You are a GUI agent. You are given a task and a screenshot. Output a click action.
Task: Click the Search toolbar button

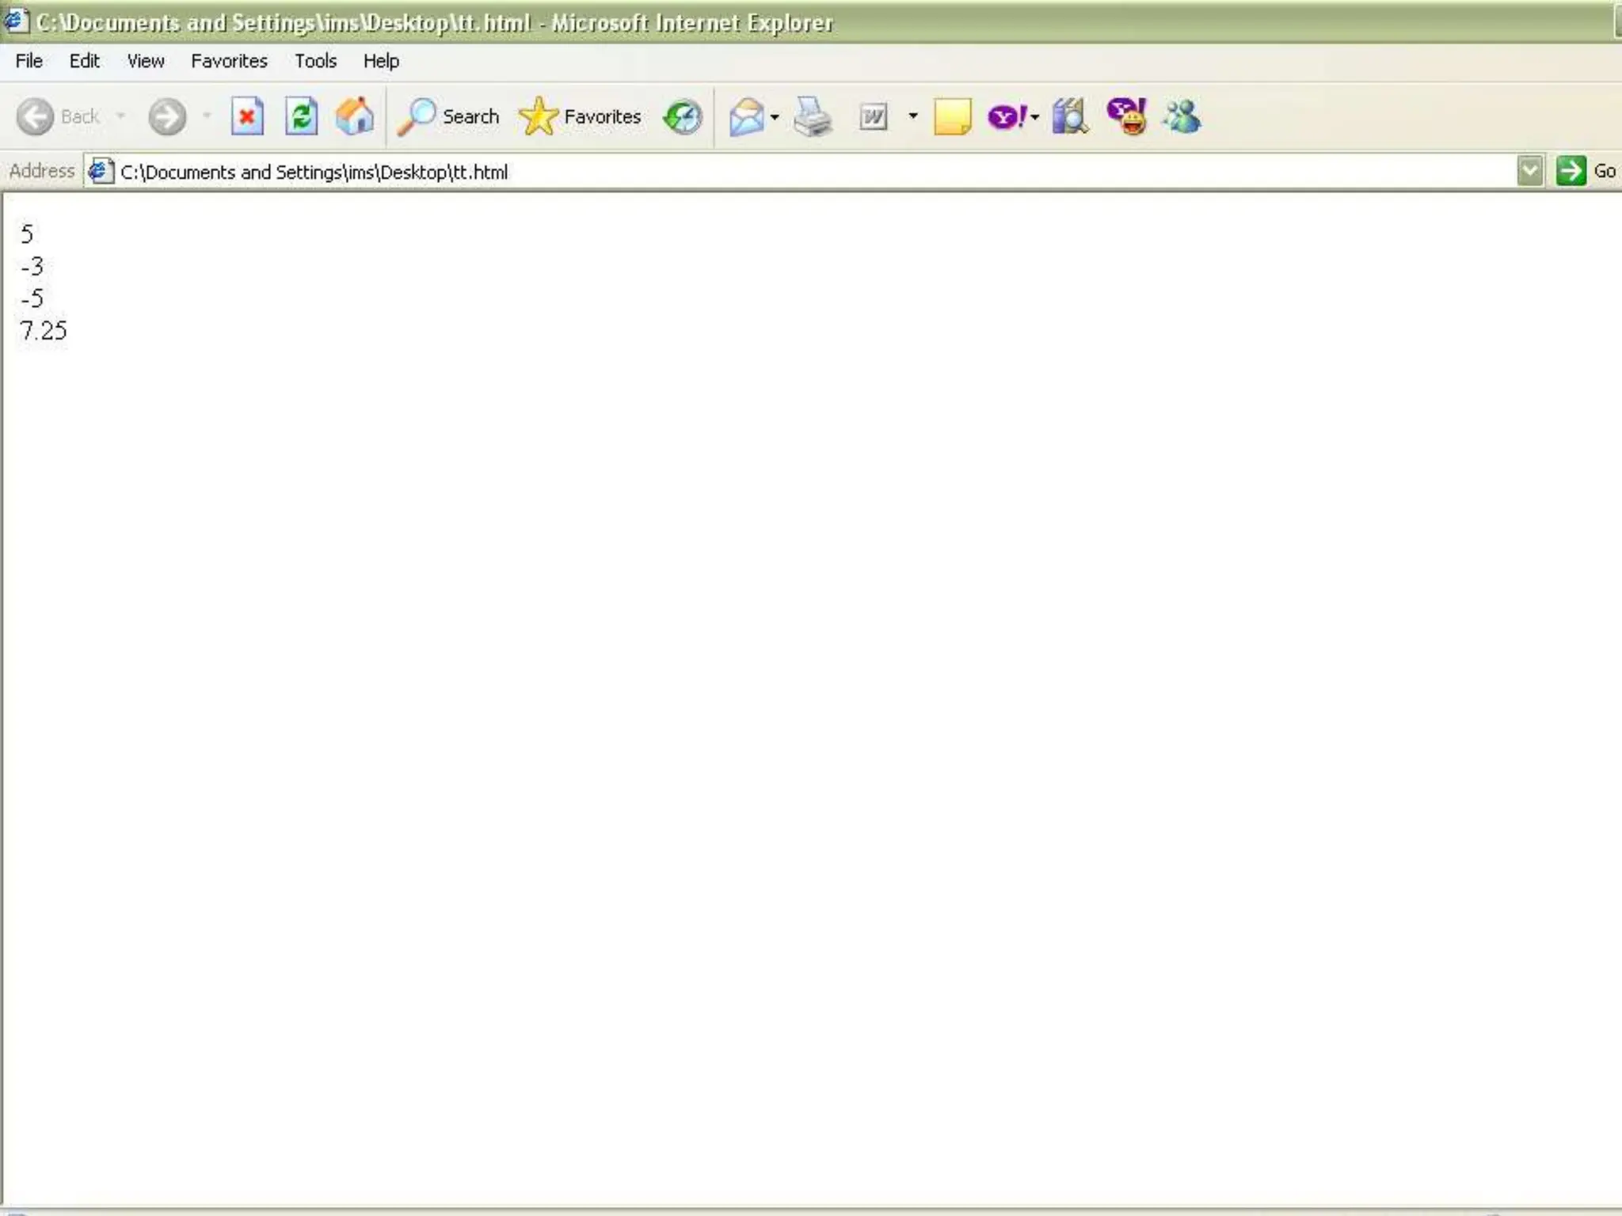coord(449,117)
